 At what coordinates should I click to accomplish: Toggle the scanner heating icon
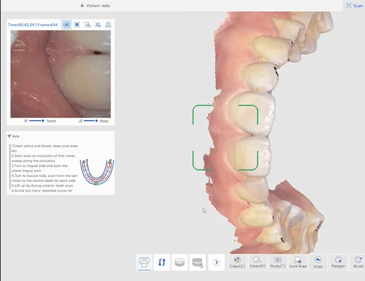108,24
